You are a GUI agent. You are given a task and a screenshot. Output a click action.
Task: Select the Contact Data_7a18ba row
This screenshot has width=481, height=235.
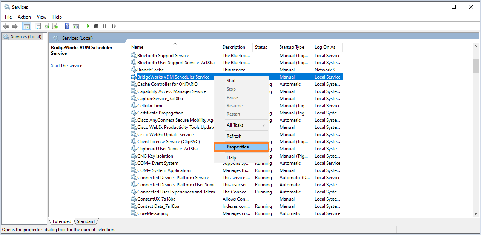pos(236,206)
